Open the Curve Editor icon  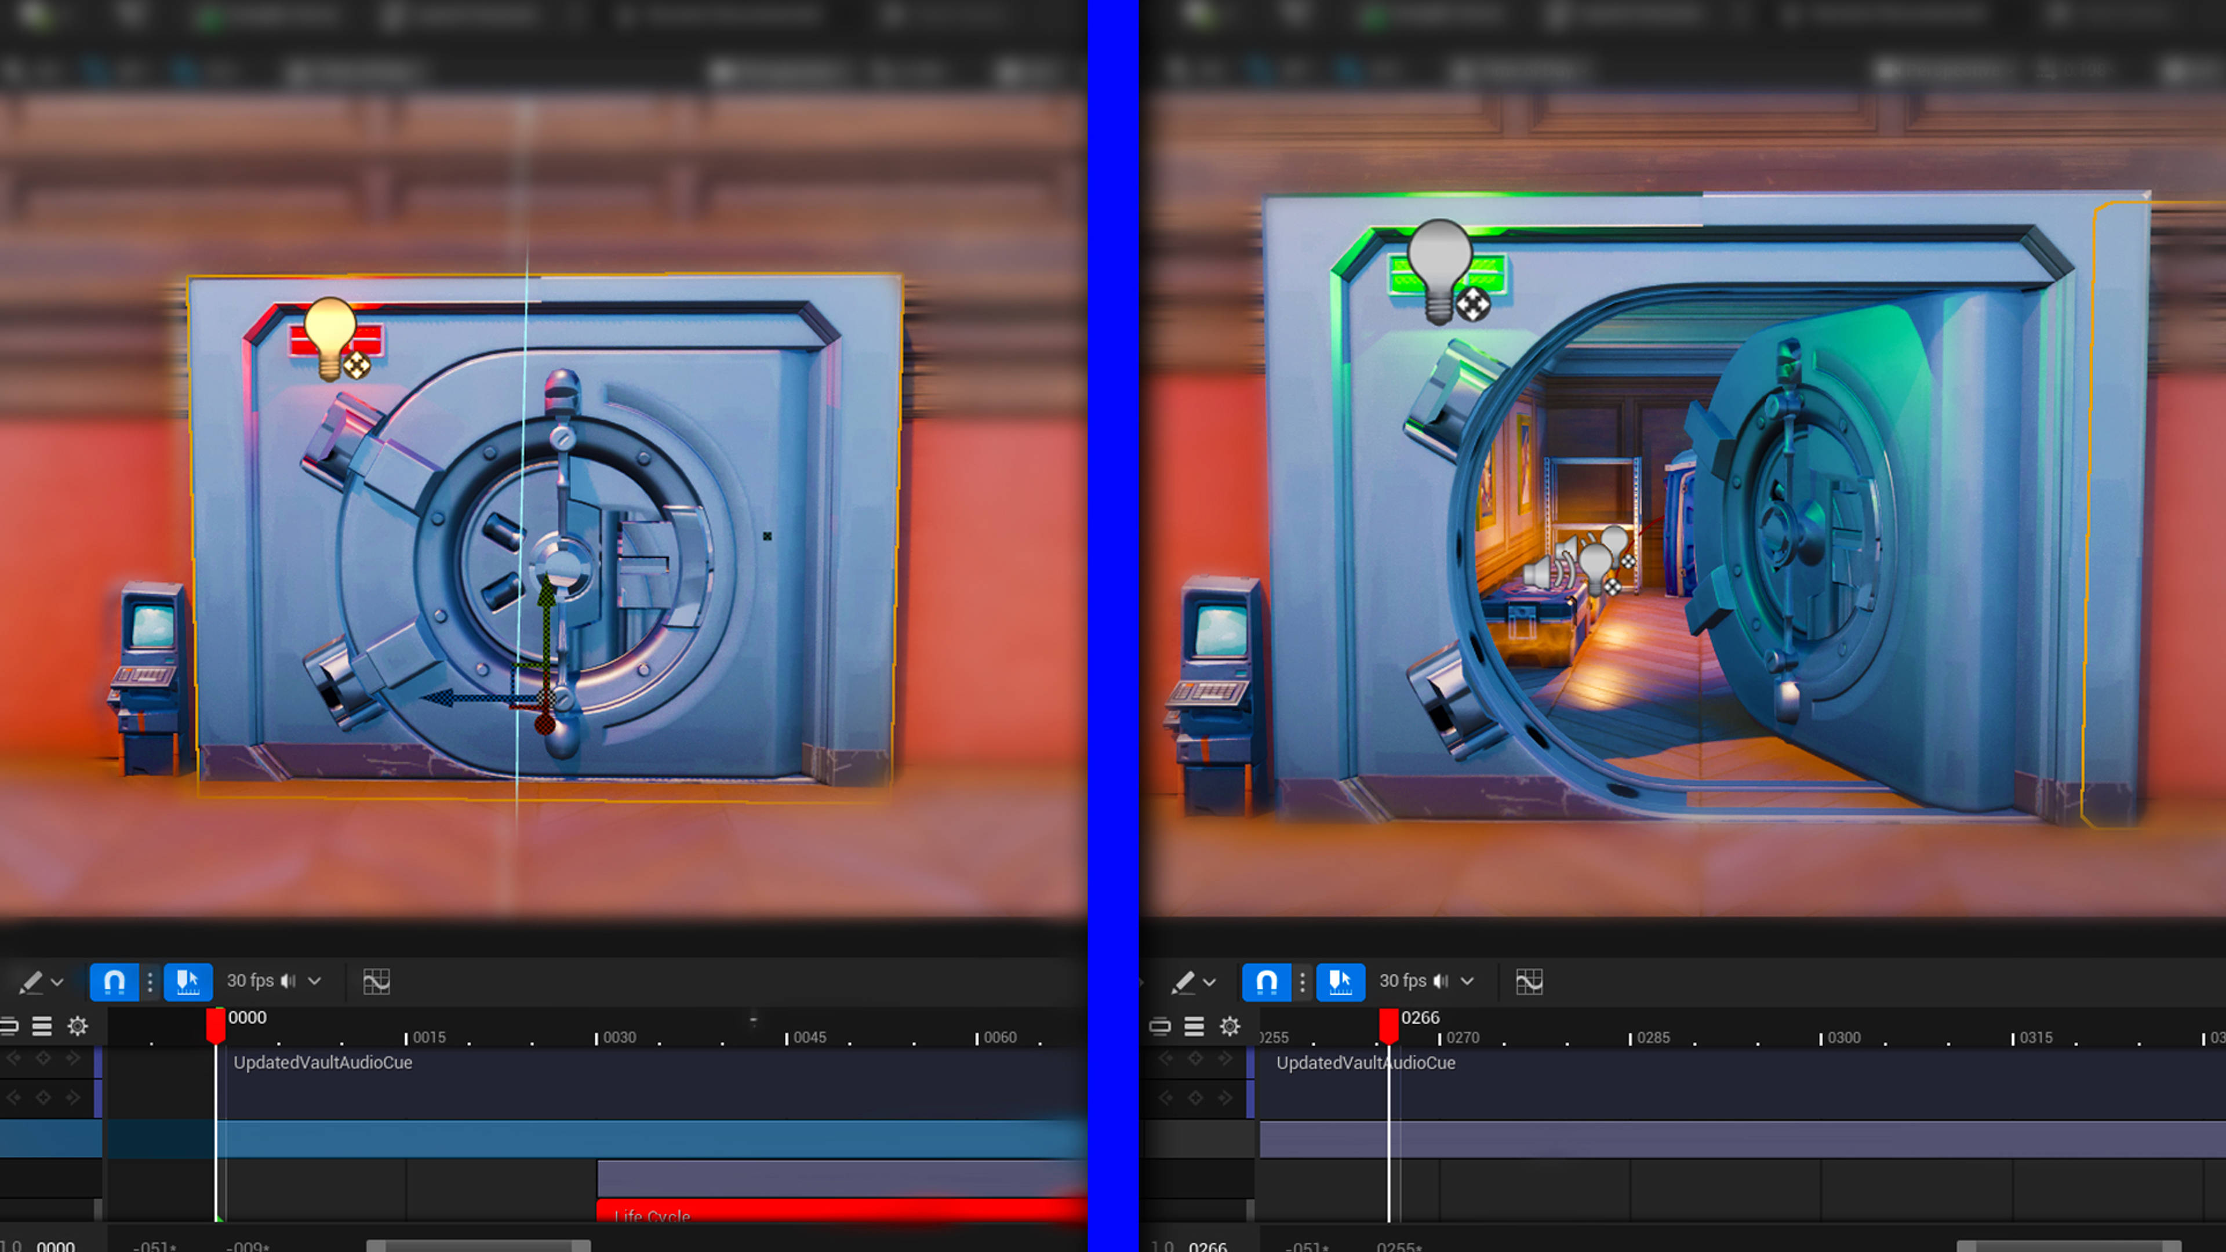tap(377, 981)
